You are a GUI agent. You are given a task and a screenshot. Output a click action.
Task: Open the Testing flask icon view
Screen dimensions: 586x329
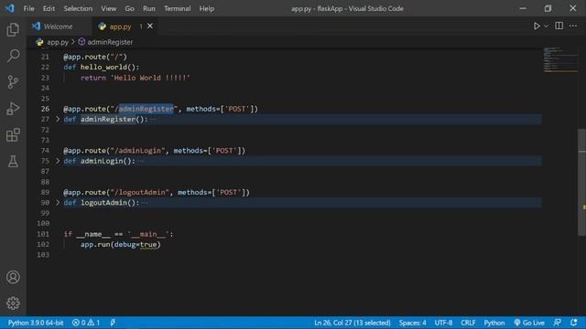[13, 162]
